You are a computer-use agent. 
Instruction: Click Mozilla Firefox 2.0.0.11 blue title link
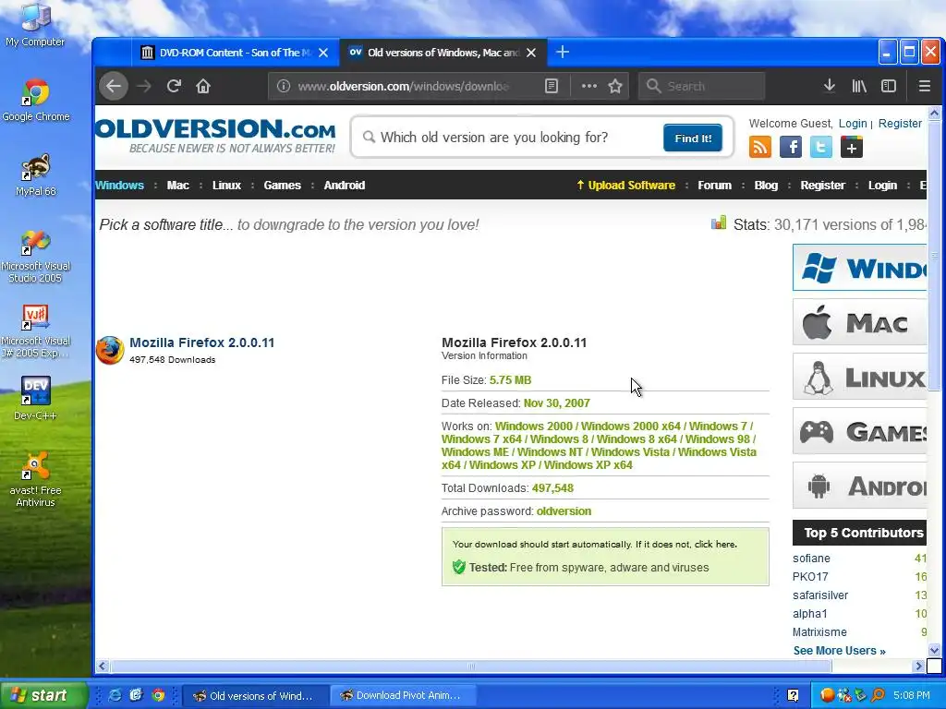(x=202, y=342)
